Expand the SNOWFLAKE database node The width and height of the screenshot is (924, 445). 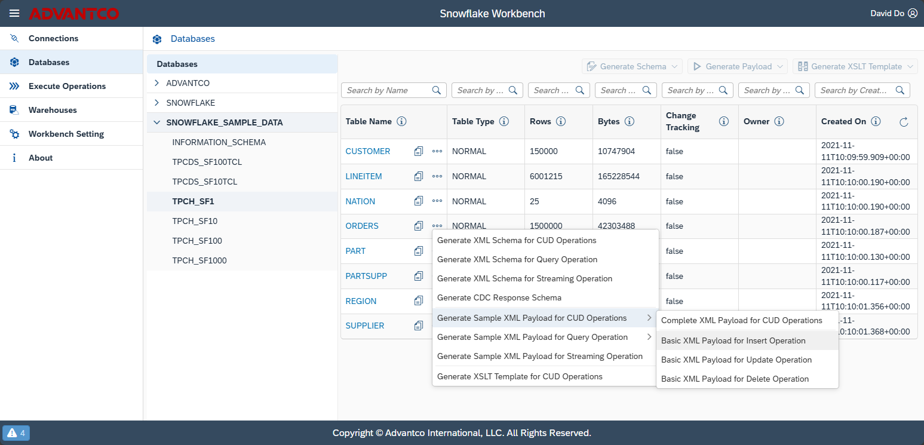[x=156, y=103]
